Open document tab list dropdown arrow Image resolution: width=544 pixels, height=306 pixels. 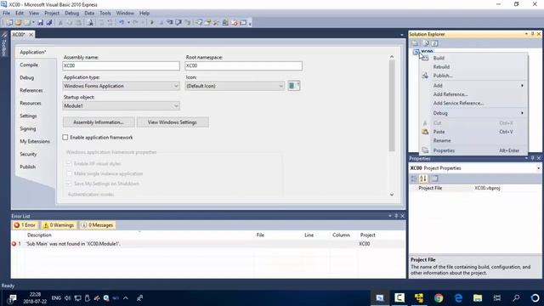[402, 35]
